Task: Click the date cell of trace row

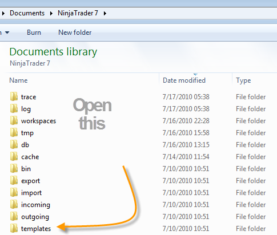Action: [186, 97]
